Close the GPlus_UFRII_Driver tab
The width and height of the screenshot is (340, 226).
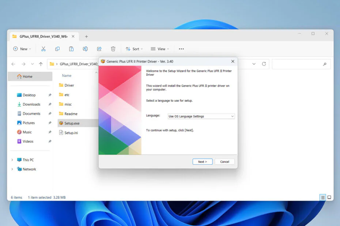click(x=73, y=36)
